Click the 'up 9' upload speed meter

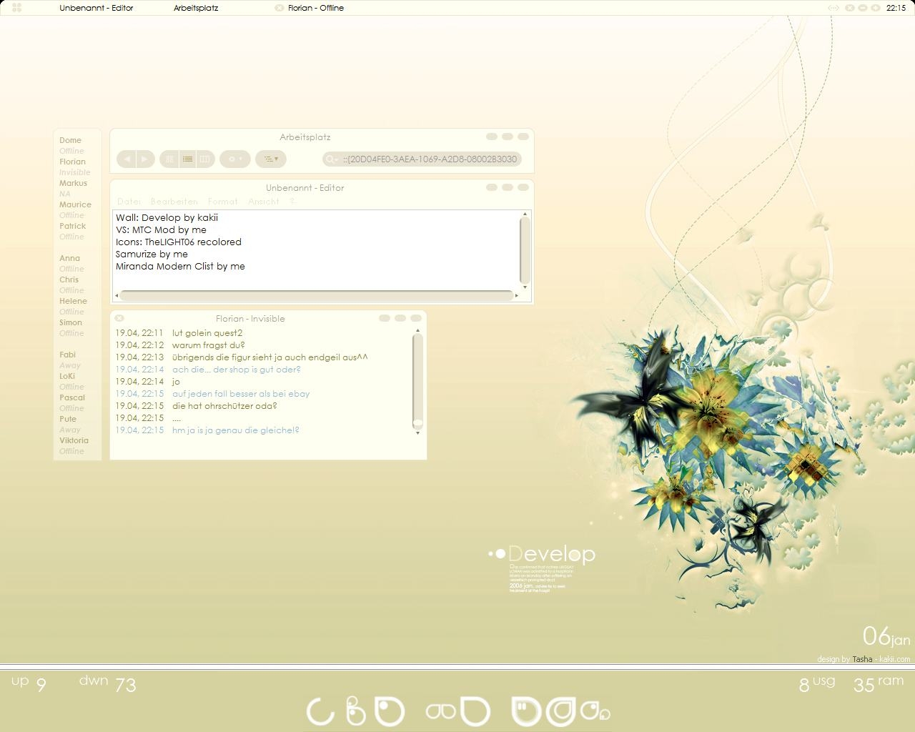point(29,683)
